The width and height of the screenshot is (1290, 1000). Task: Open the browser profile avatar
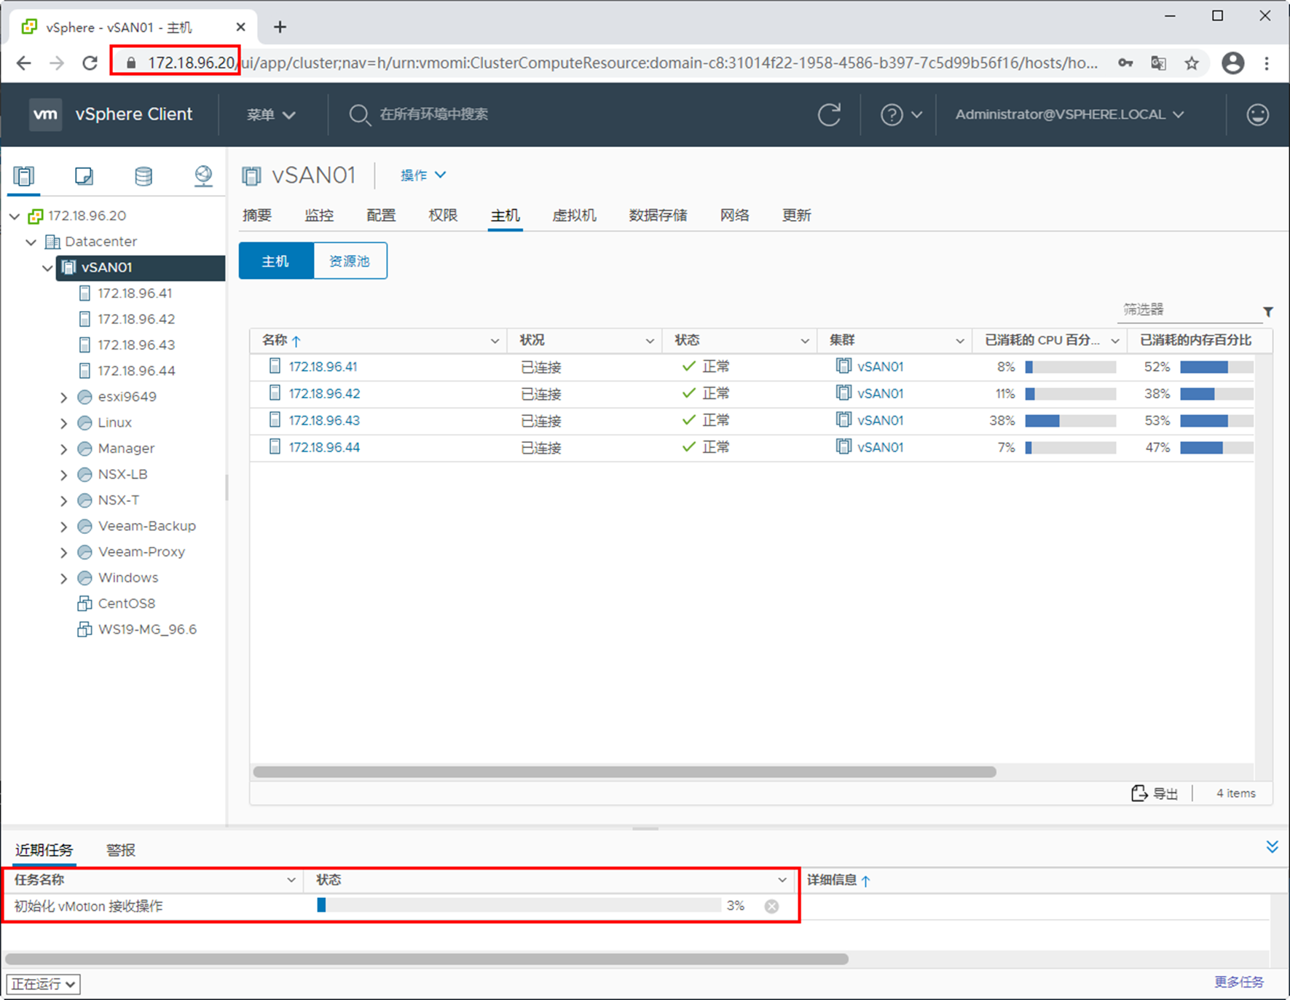[1232, 63]
